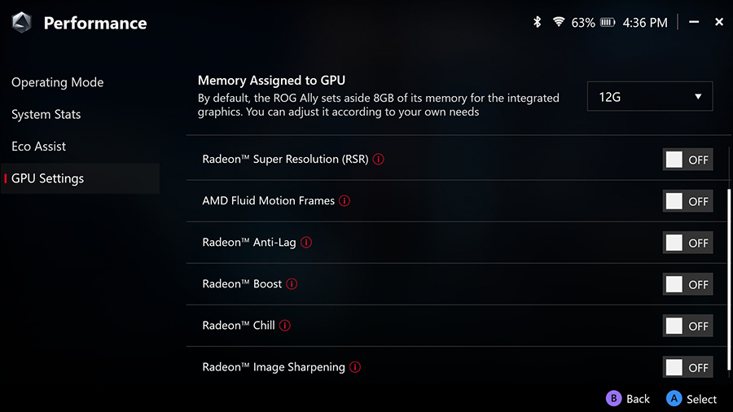Screen dimensions: 733x412
Task: Click the A Select button
Action: (691, 399)
